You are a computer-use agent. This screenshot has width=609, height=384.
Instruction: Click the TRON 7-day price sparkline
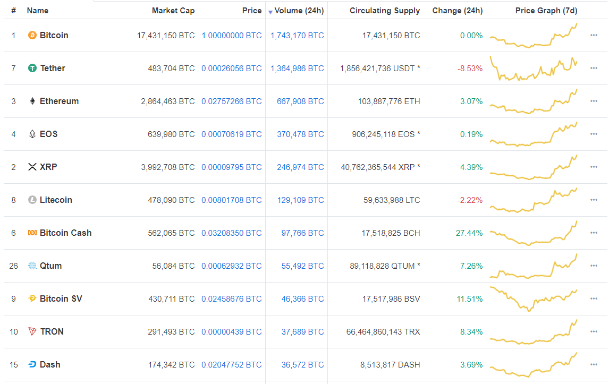pos(533,332)
